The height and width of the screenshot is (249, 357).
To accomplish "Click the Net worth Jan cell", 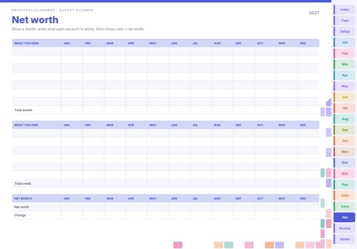I will 72,207.
